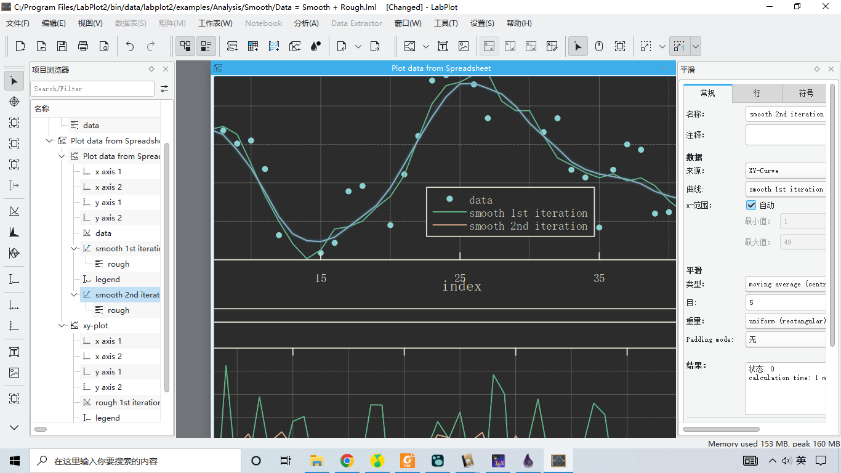
Task: Toggle the project browser panel button
Action: pyautogui.click(x=185, y=46)
